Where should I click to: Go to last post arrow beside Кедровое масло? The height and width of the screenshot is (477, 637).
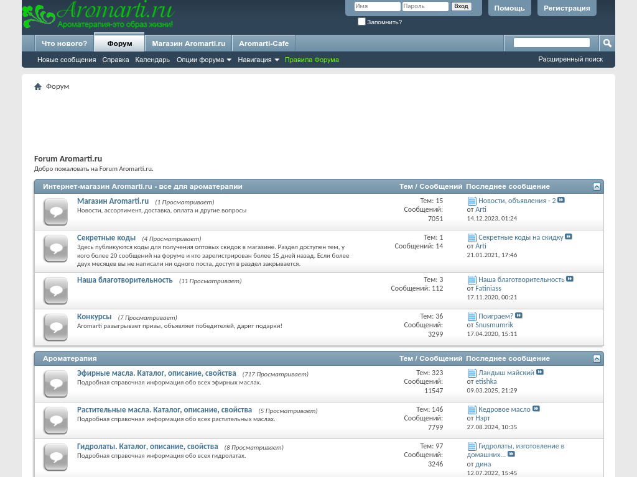point(536,409)
